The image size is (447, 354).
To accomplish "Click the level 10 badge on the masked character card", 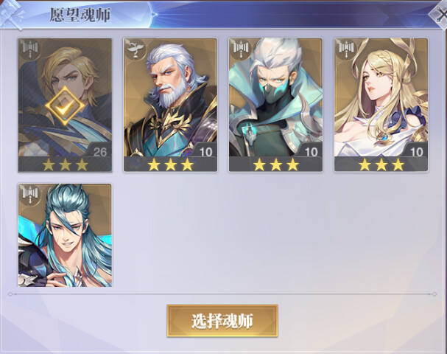I will tap(311, 152).
